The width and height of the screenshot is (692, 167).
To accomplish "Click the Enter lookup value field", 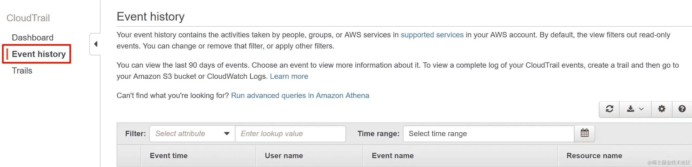I will (x=290, y=133).
